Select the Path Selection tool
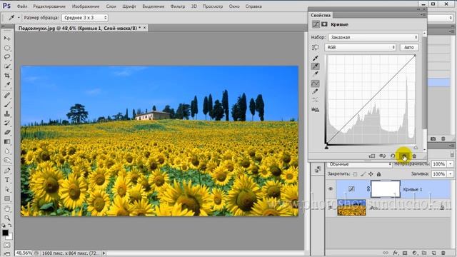 [7, 189]
